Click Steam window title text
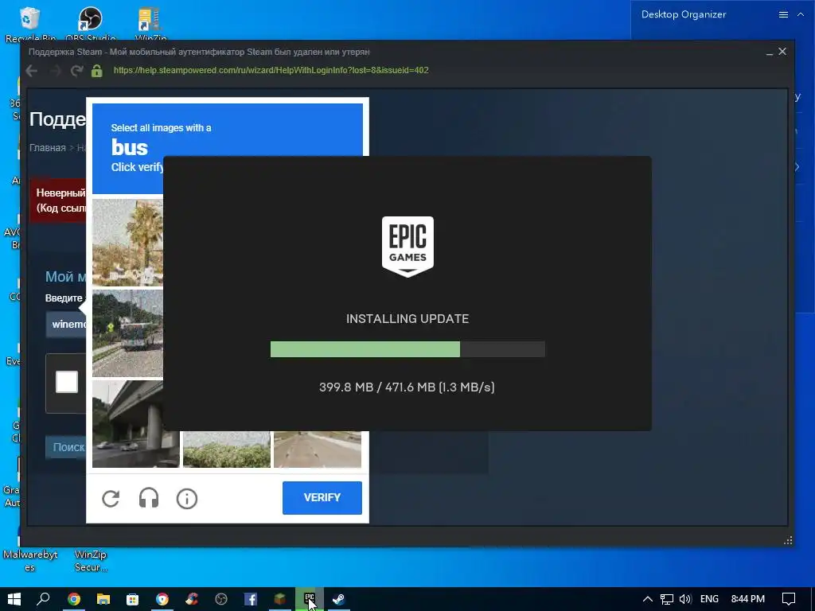This screenshot has width=815, height=611. [x=199, y=52]
